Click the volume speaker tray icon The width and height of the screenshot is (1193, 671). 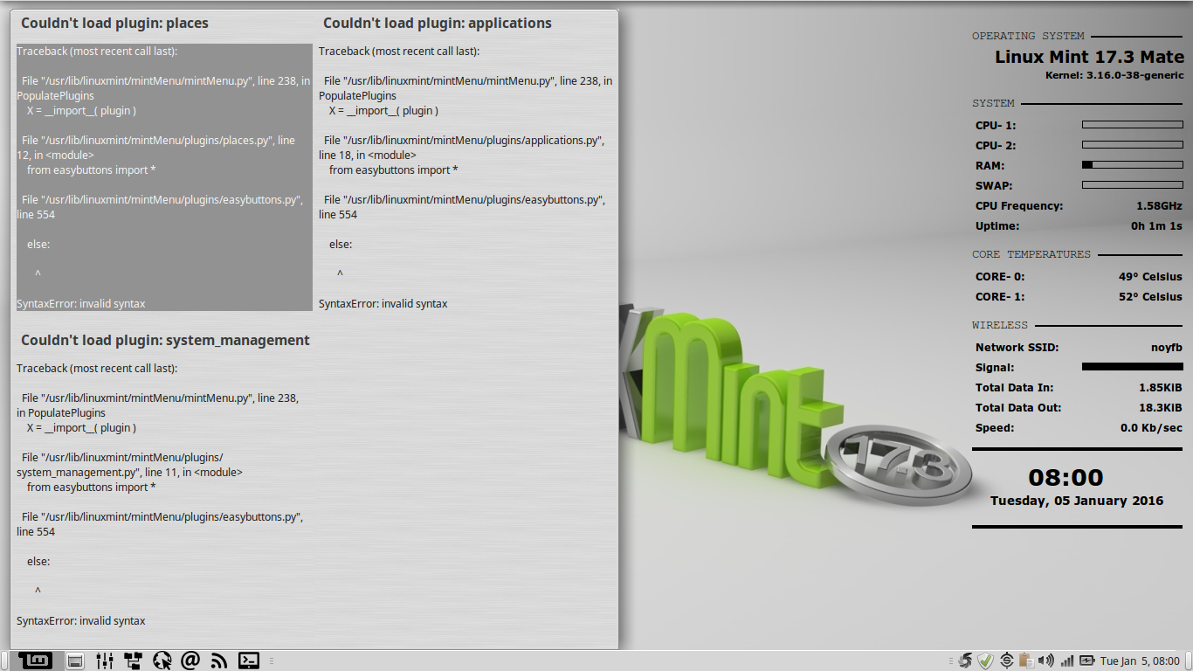(1046, 661)
